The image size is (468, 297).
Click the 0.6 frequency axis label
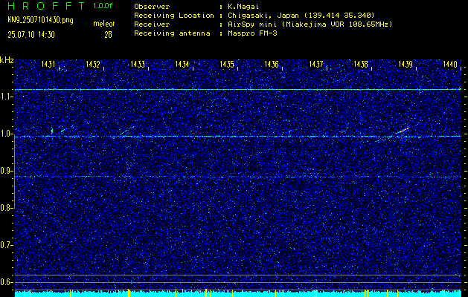point(6,282)
